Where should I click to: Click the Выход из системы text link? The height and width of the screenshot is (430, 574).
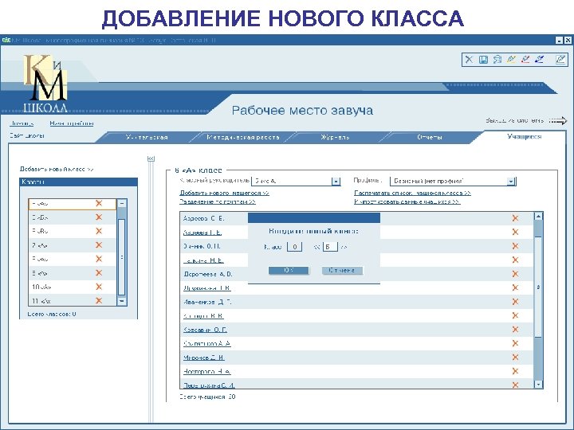pyautogui.click(x=515, y=120)
